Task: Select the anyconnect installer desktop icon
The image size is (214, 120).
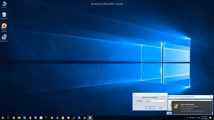Action: click(4, 38)
